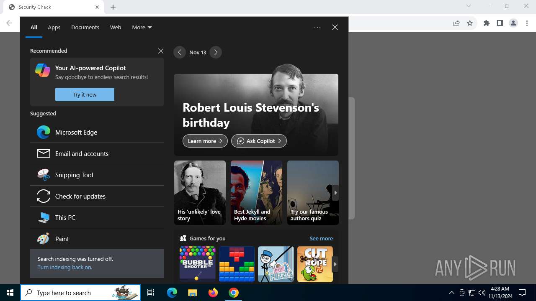Open Try our famous authors quiz card

point(313,193)
